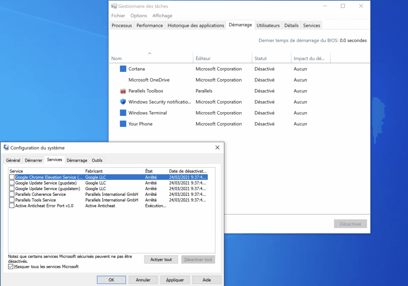This screenshot has width=408, height=286.
Task: Click the Appliquer button
Action: pos(175,280)
